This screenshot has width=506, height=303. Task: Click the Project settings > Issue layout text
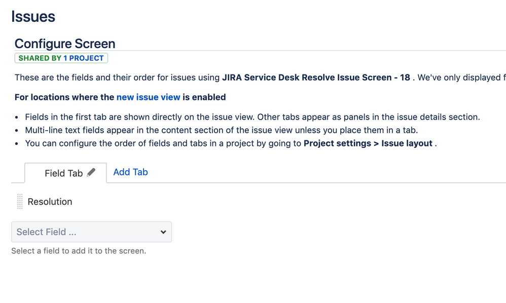tap(368, 143)
